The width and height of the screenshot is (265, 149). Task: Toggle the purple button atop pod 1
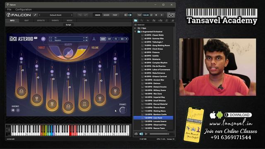[21, 59]
